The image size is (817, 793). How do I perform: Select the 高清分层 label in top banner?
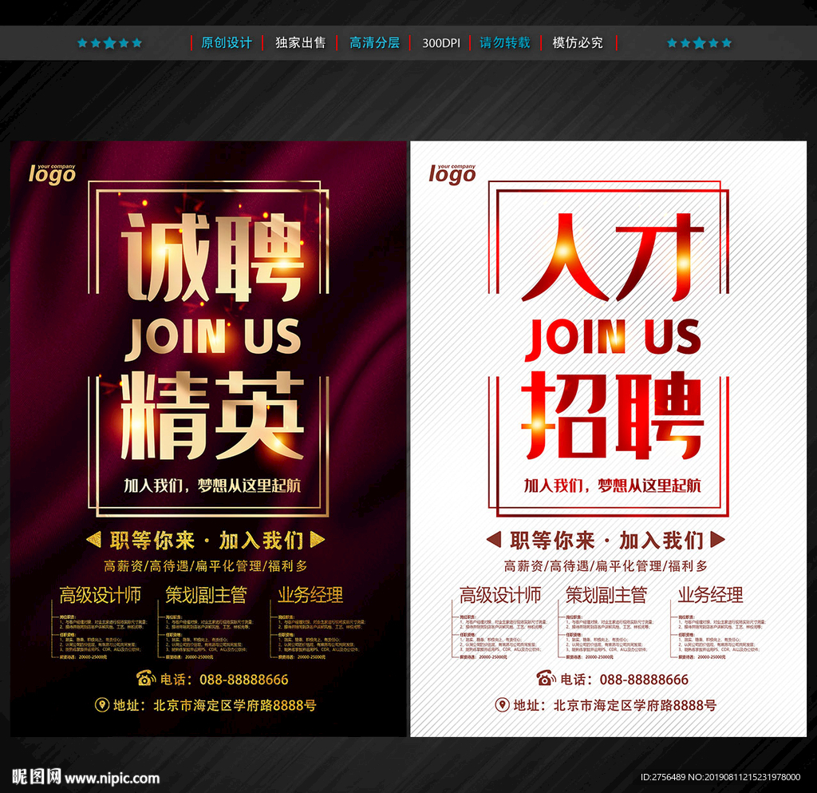point(375,43)
